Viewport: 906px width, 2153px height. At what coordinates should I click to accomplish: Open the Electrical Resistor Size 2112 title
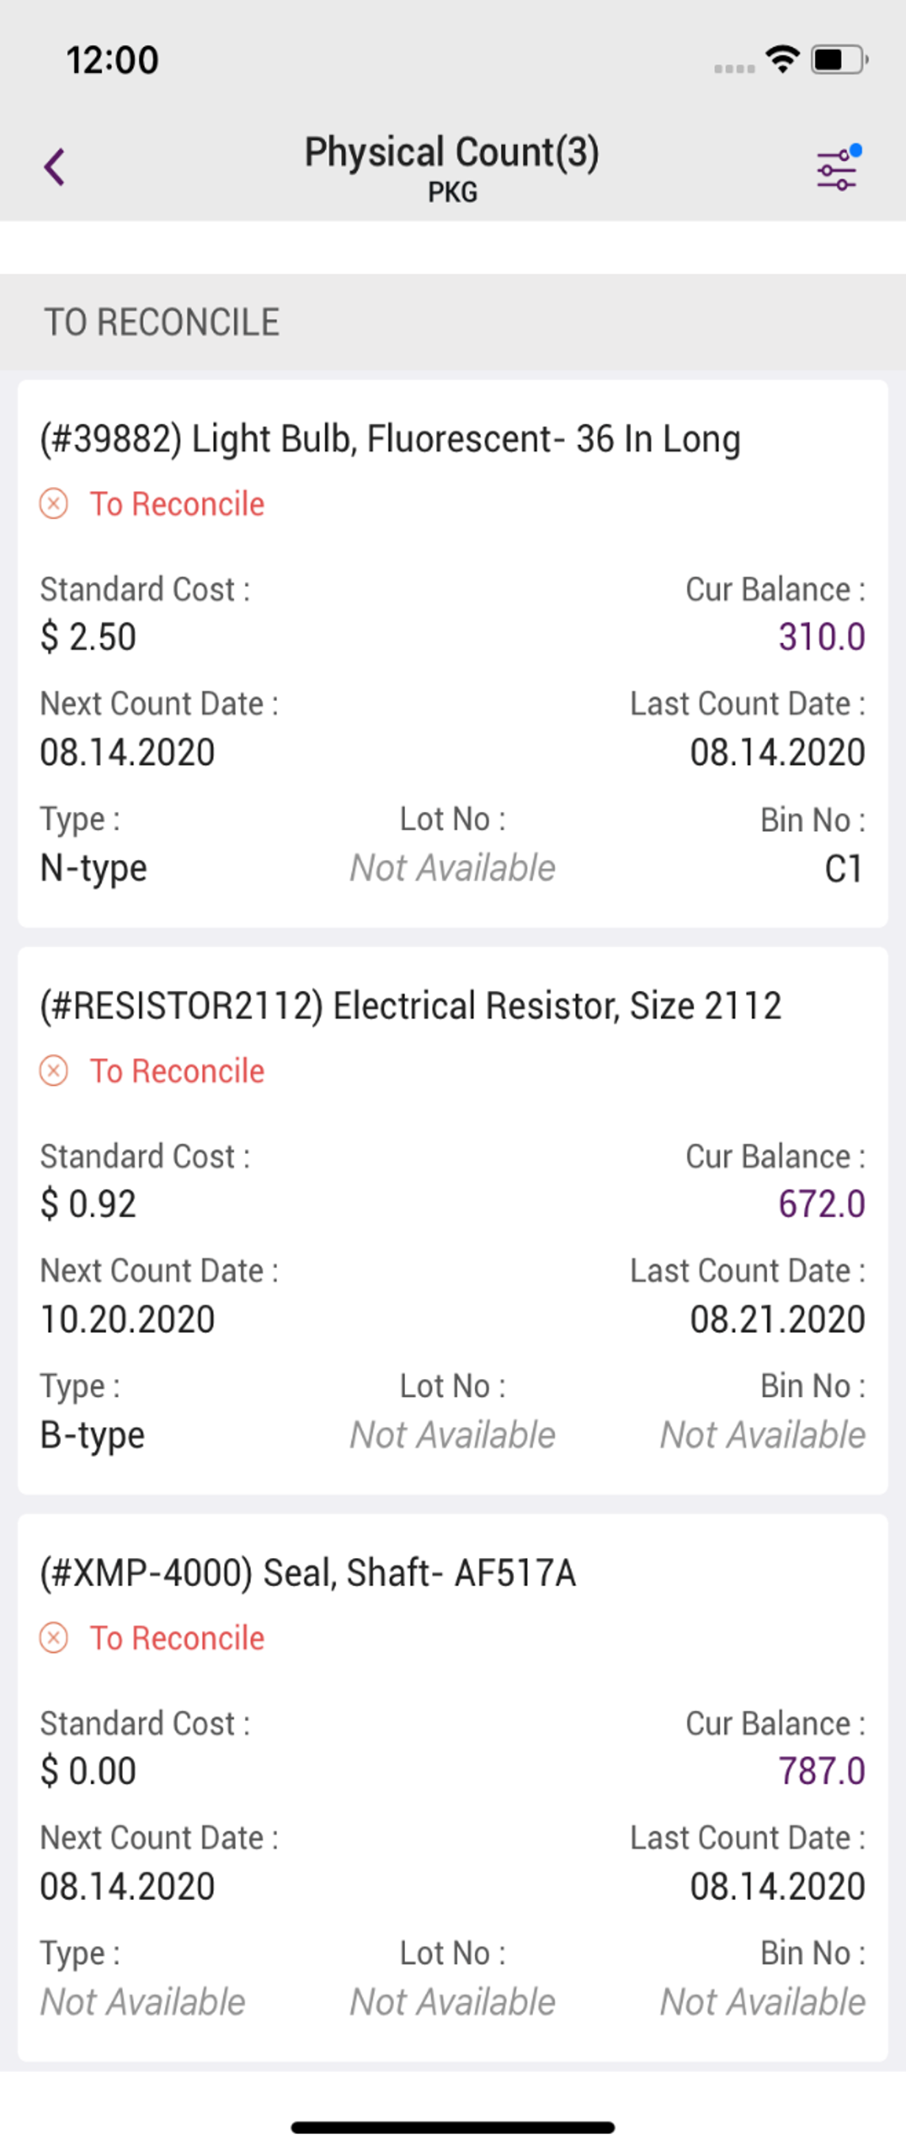[410, 1006]
